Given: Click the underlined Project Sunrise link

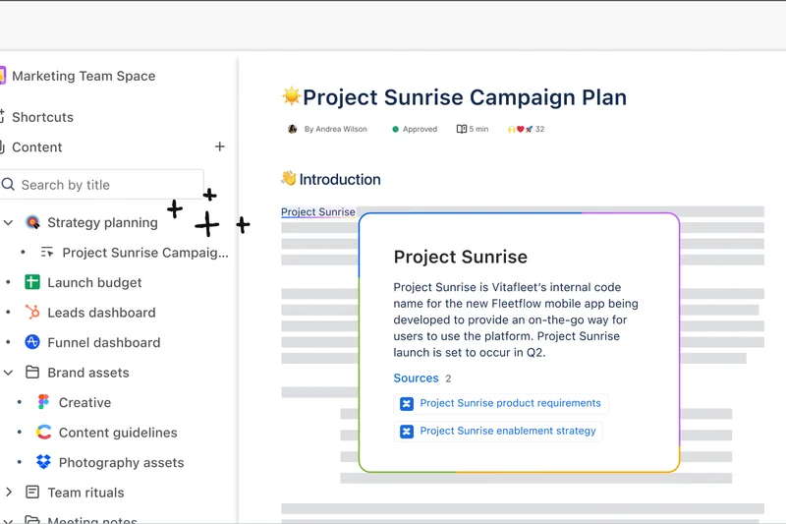Looking at the screenshot, I should (x=317, y=211).
